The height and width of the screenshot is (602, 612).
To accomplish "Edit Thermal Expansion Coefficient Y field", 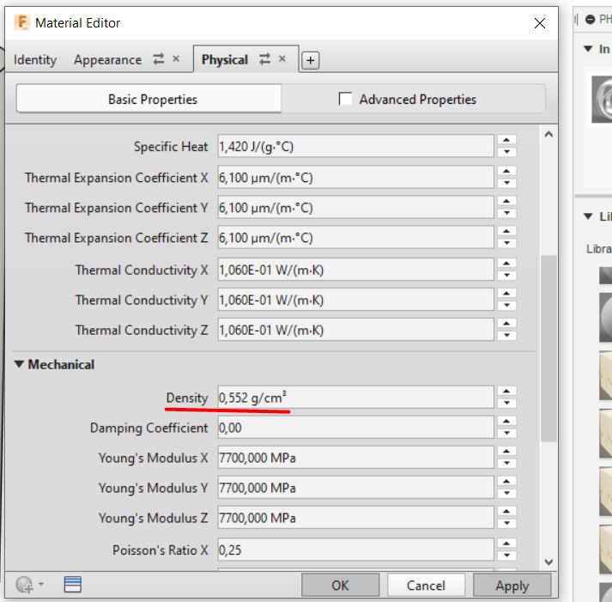I will pyautogui.click(x=355, y=208).
